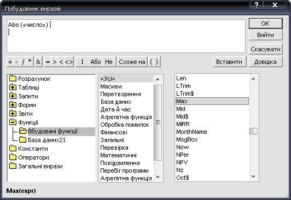The image size is (291, 200).
Task: Select the Len function
Action: [212, 78]
